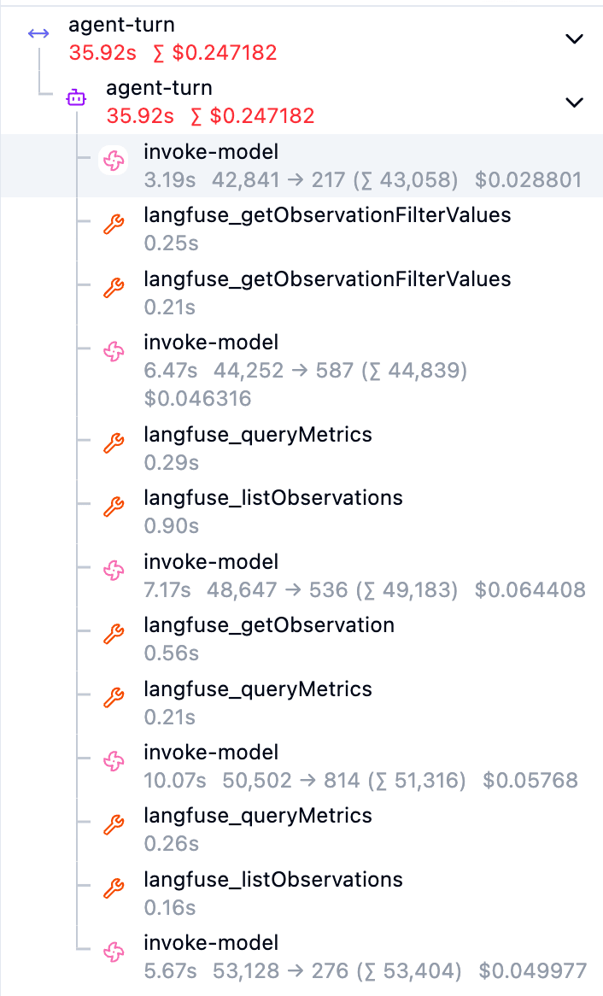Click wrench icon of 0.56s langfuse_getObservation
The image size is (603, 996).
tap(114, 634)
